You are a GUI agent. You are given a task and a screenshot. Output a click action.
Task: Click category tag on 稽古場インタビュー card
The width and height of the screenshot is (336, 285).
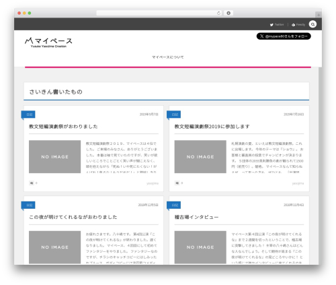174,205
